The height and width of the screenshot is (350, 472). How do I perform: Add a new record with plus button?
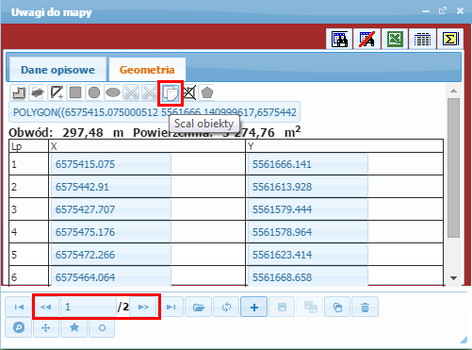254,307
